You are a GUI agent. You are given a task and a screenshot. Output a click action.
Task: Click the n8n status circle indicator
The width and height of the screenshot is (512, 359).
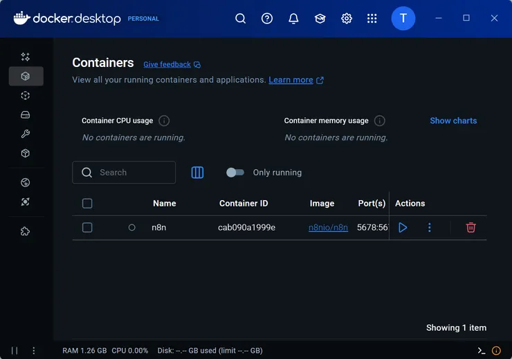point(131,227)
